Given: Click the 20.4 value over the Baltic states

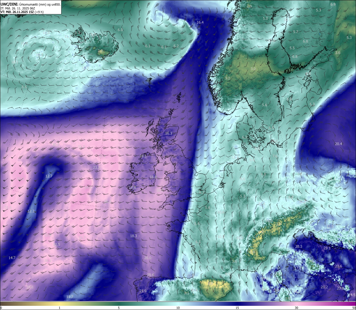Looking at the screenshot, I should pyautogui.click(x=338, y=144).
